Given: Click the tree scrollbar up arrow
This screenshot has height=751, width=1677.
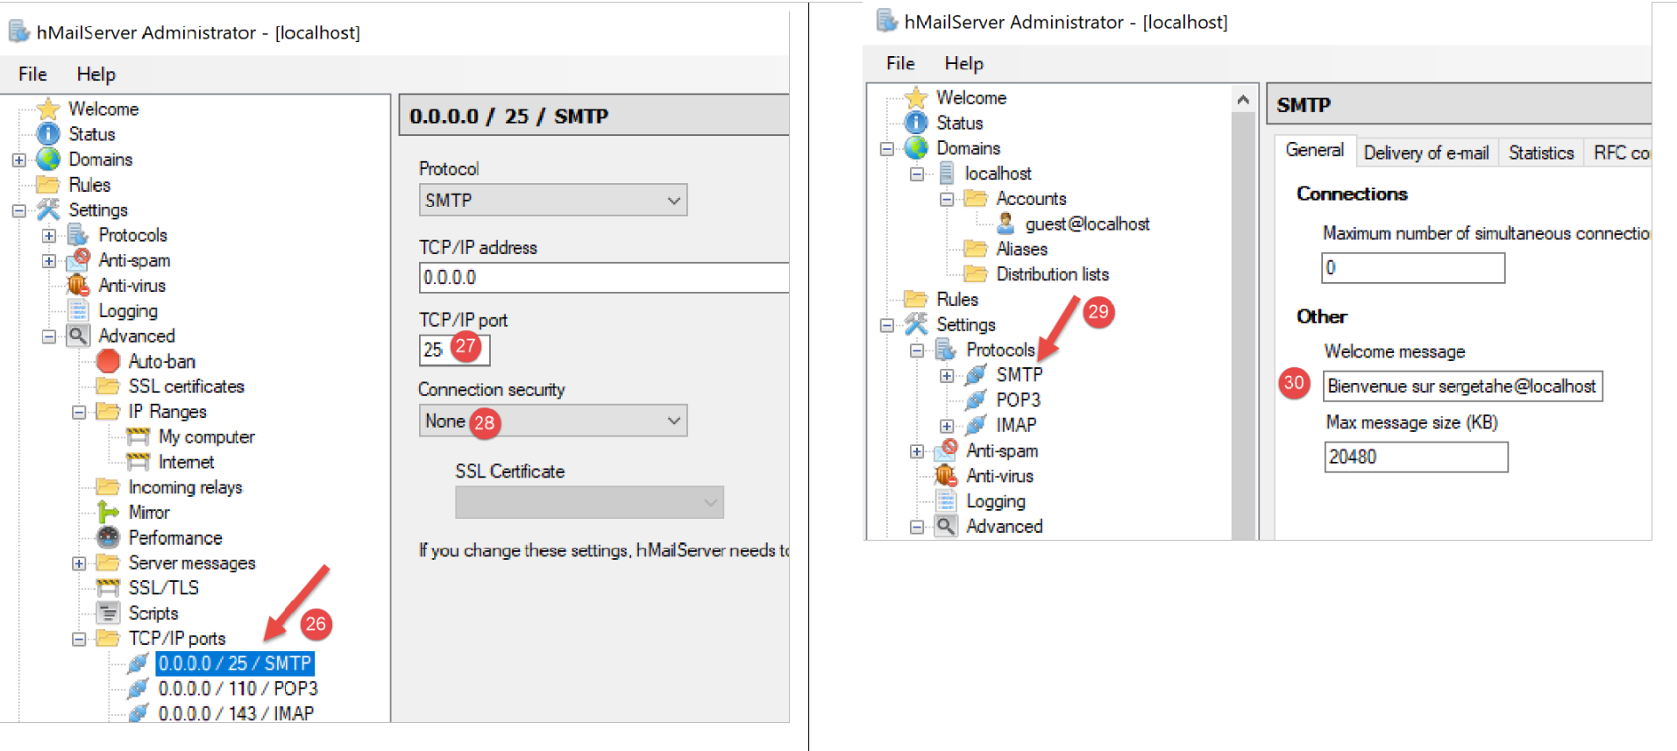Looking at the screenshot, I should 1243,100.
